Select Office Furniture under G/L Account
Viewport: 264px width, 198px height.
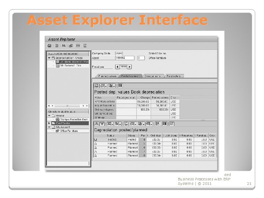coord(69,131)
